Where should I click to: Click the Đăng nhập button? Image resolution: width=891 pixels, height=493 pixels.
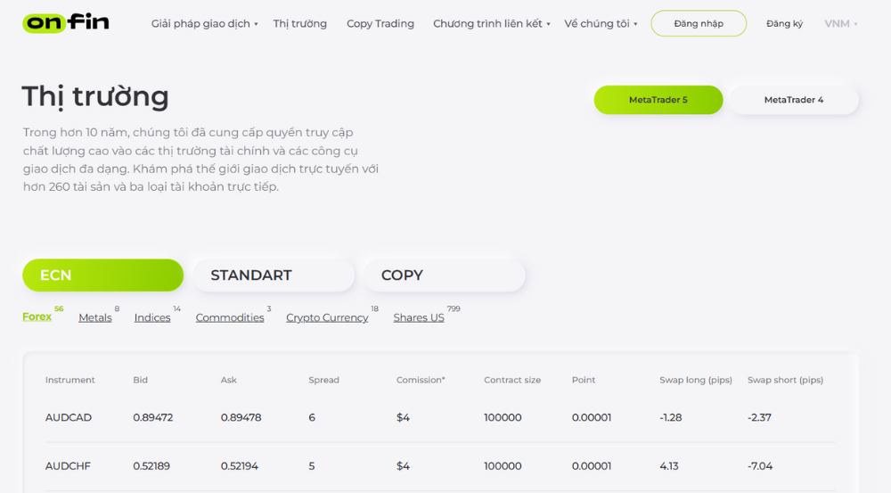[699, 24]
